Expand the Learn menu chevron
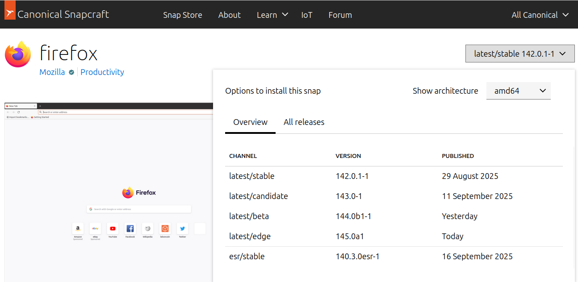Viewport: 578px width, 282px height. point(285,15)
